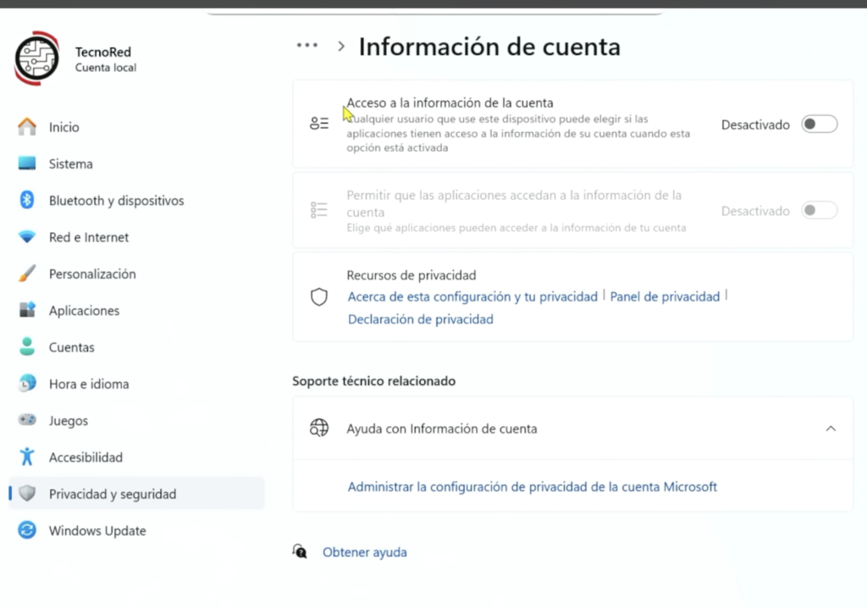The image size is (867, 608).
Task: Toggle Permitir que las aplicaciones accedan switch
Action: coord(819,210)
